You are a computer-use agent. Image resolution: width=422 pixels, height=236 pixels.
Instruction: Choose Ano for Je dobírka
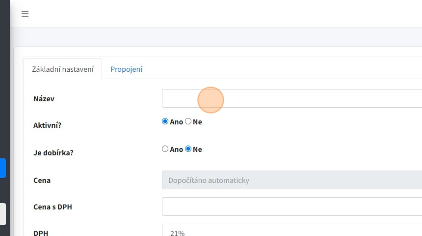point(165,149)
